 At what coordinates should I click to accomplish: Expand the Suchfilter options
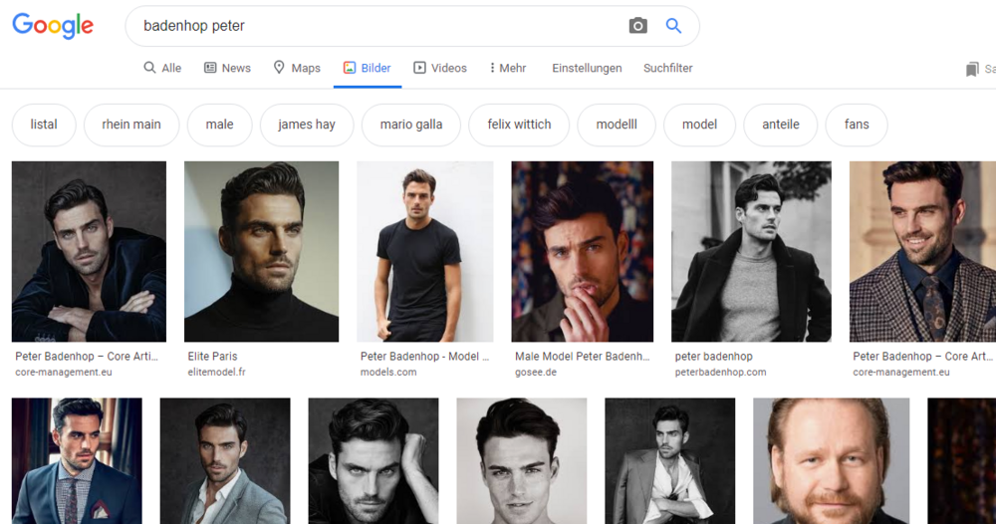point(667,68)
